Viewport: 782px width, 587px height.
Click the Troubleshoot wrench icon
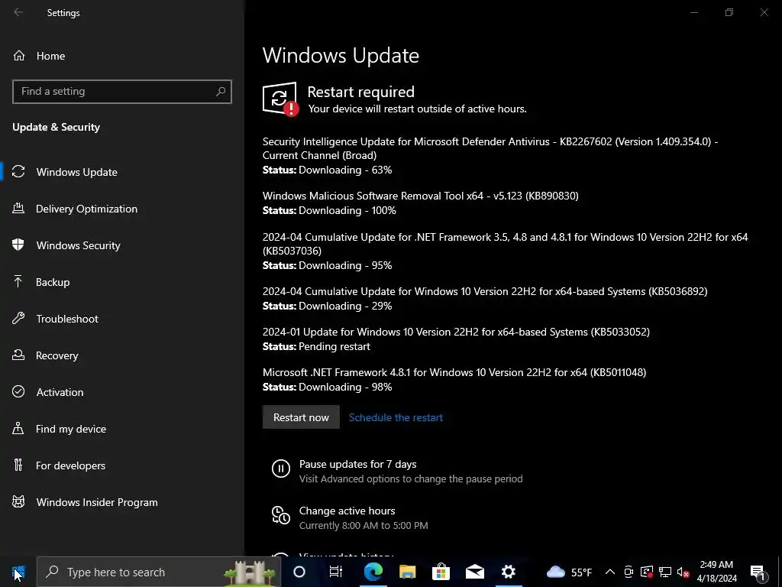(18, 319)
